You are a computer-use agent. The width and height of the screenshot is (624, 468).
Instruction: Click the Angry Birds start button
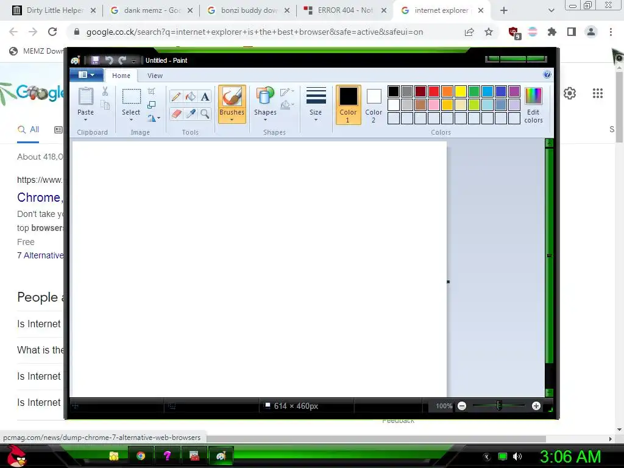pyautogui.click(x=16, y=456)
